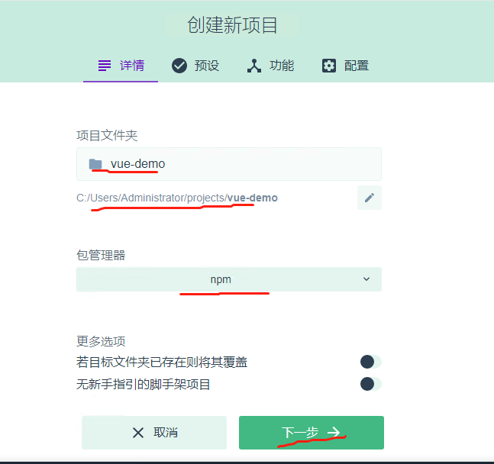Select the 配置 tab
The image size is (494, 464).
click(x=345, y=66)
